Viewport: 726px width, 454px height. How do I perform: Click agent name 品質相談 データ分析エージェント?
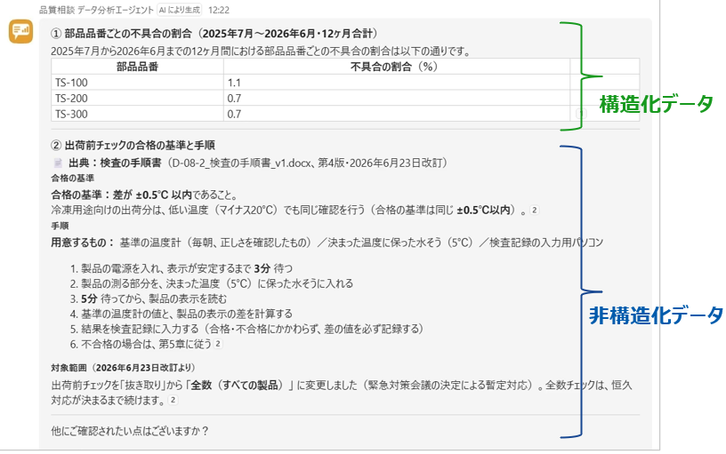pyautogui.click(x=96, y=10)
